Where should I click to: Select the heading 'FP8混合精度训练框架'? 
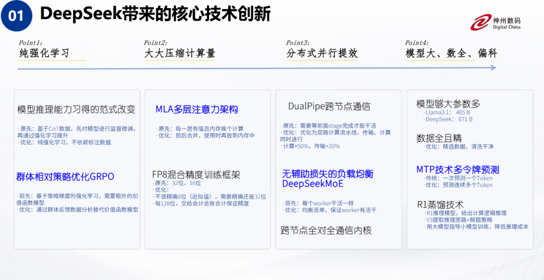pyautogui.click(x=196, y=174)
